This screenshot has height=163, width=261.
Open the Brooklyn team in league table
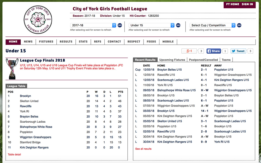click(x=25, y=96)
